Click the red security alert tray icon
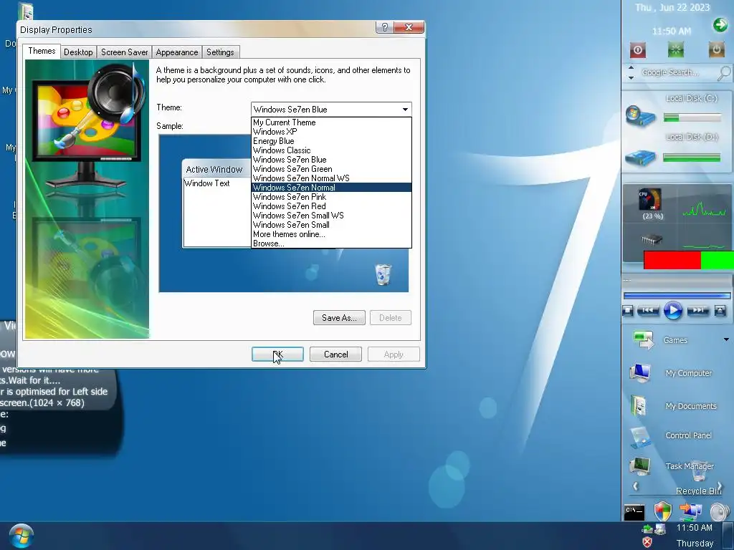Image resolution: width=734 pixels, height=550 pixels. pyautogui.click(x=647, y=543)
